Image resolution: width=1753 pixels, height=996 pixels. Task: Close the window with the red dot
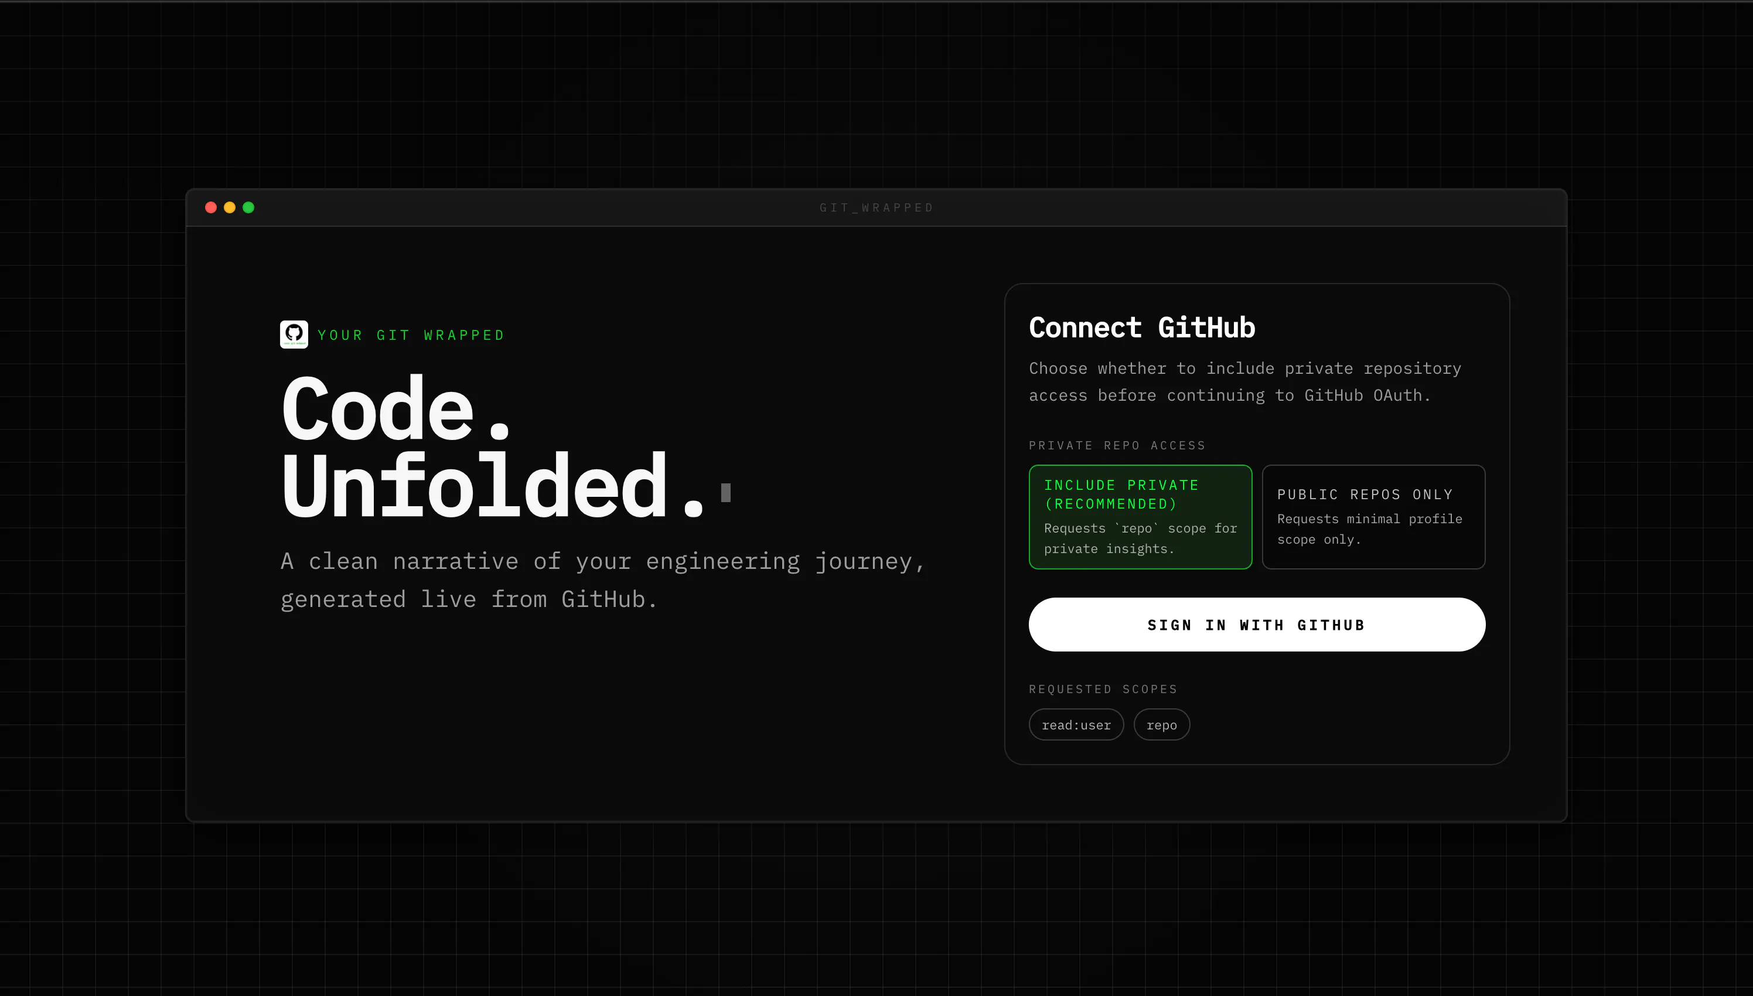coord(211,207)
